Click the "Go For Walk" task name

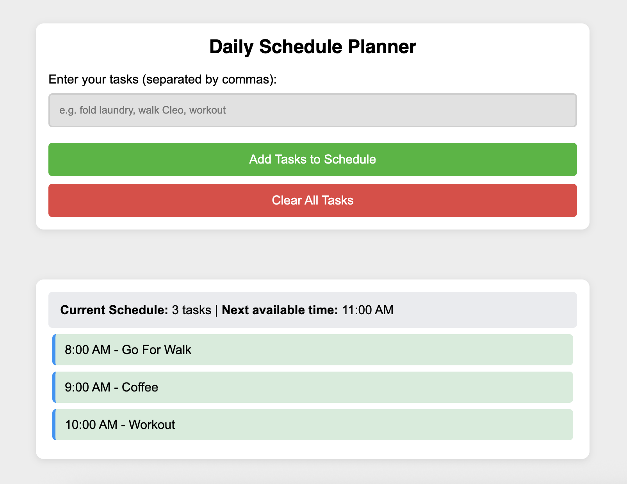click(x=157, y=350)
